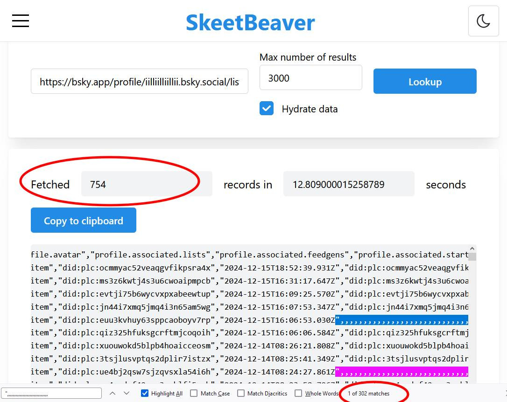Click row with did:plc:evtji75b6wycvxpxabeewtup
Viewport: 507px width, 402px height.
coord(250,294)
